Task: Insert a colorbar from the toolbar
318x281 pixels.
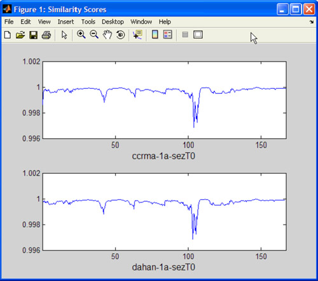Action: tap(155, 34)
